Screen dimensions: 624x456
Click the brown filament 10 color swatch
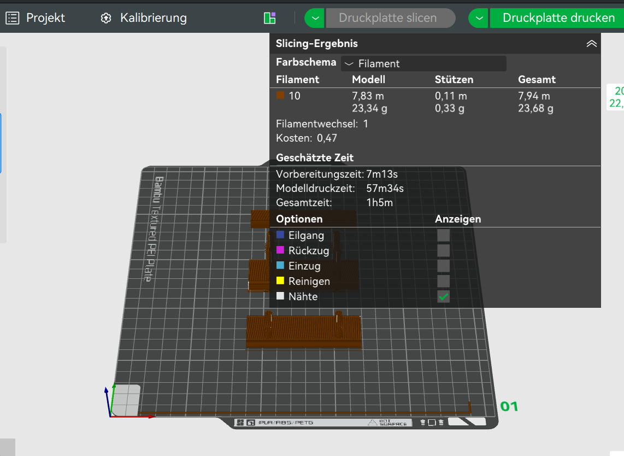coord(280,96)
